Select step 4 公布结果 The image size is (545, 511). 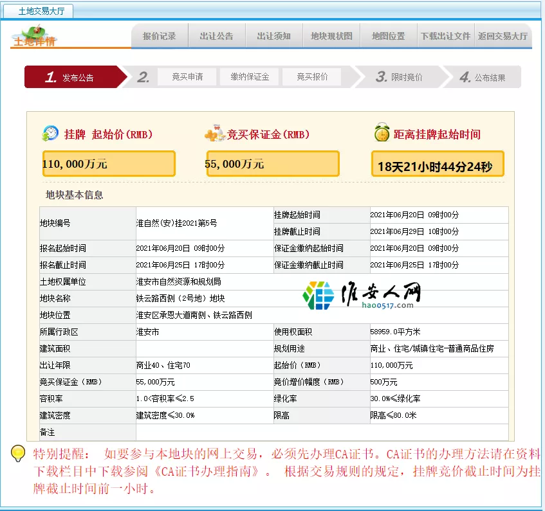pos(483,76)
